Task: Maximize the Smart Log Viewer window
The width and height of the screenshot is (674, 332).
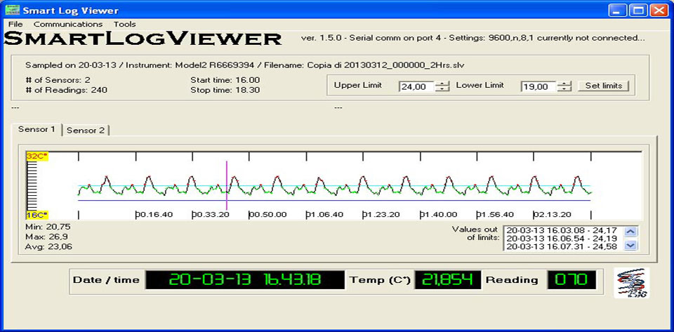Action: [638, 11]
